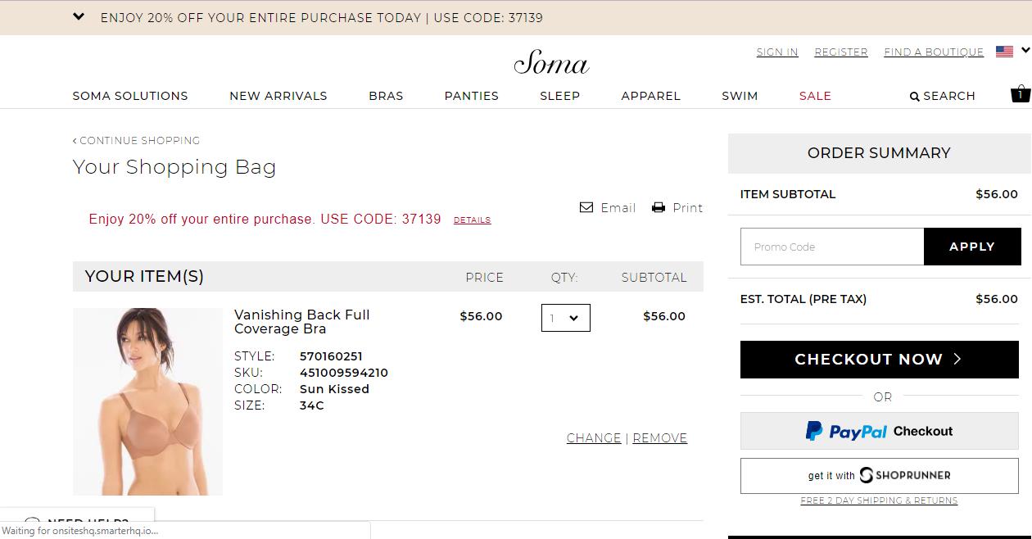1032x539 pixels.
Task: Click the Item Subtotal label
Action: (x=788, y=194)
